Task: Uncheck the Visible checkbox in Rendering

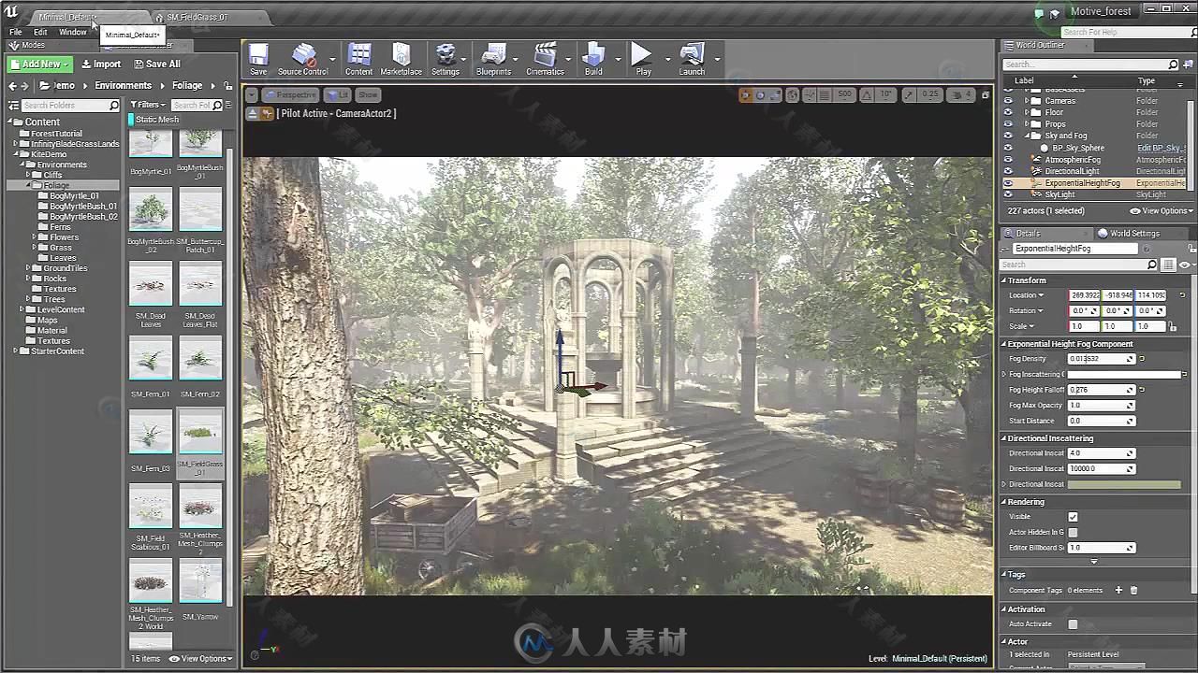Action: [1073, 517]
